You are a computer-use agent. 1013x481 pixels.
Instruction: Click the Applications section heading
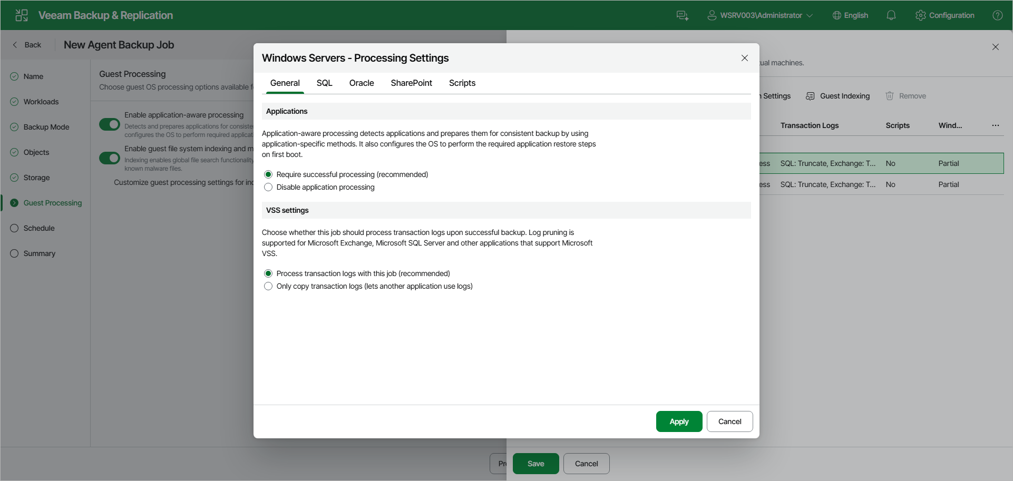coord(287,111)
